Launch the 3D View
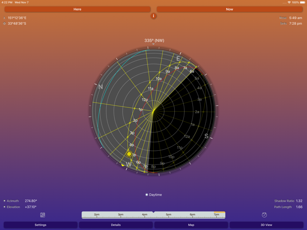307x230 pixels. [266, 225]
